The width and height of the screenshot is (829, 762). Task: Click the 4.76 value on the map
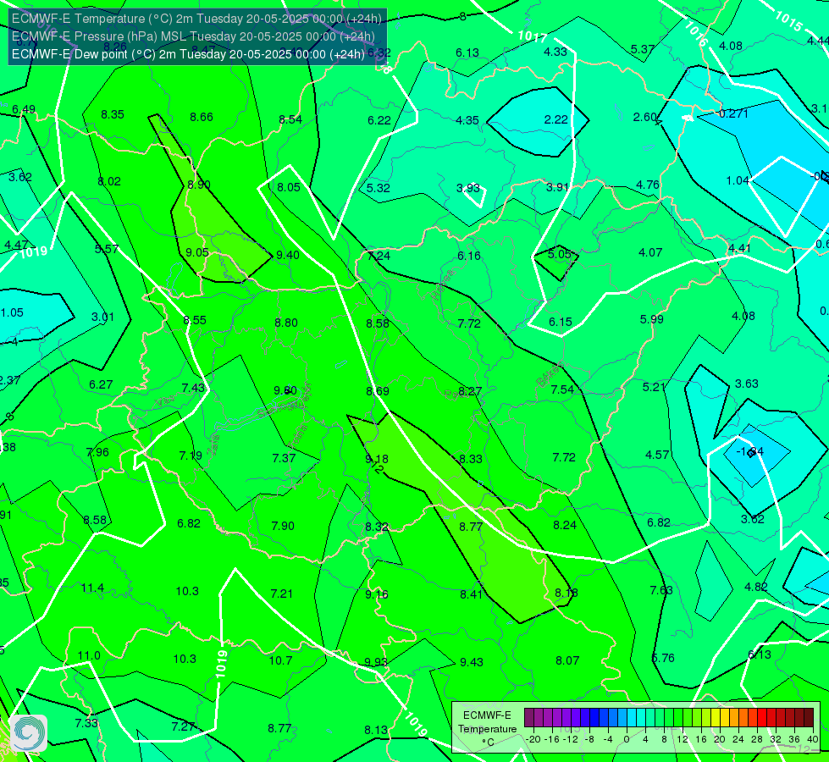click(648, 185)
